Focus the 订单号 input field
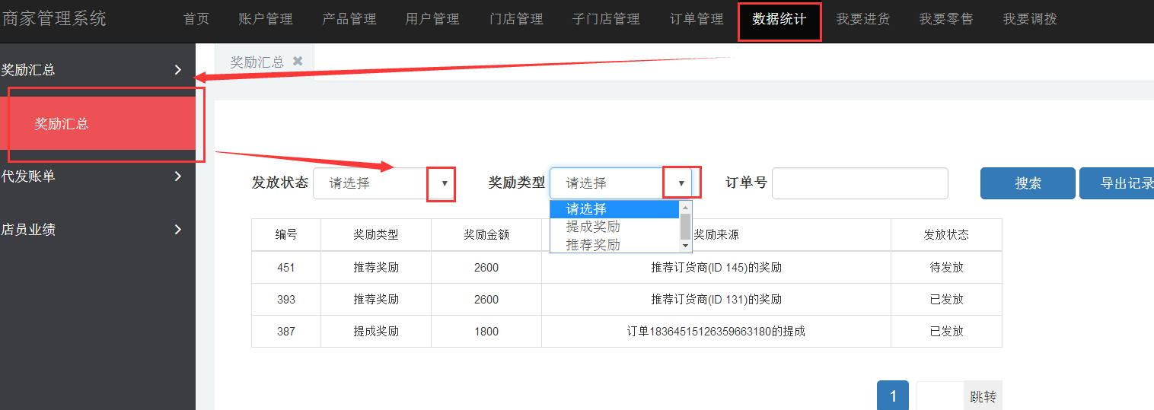This screenshot has width=1154, height=410. (860, 183)
